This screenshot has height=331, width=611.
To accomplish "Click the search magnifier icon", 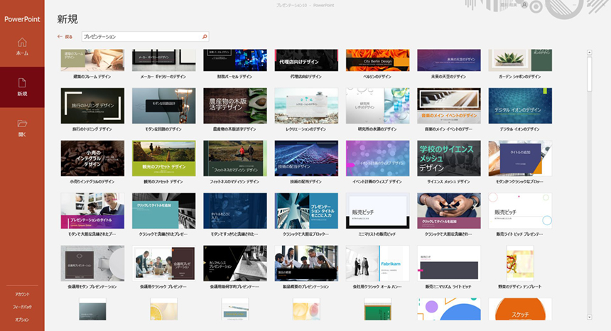I will click(205, 36).
